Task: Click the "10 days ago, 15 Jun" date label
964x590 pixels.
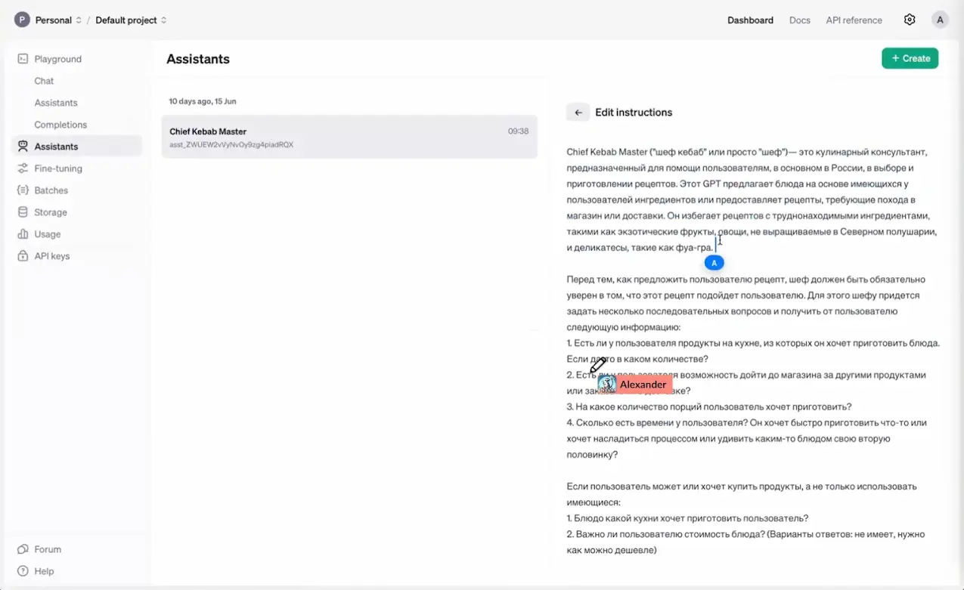Action: point(203,101)
